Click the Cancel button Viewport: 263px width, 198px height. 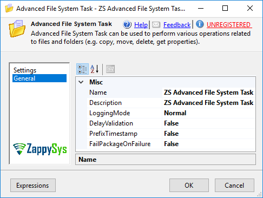point(234,186)
